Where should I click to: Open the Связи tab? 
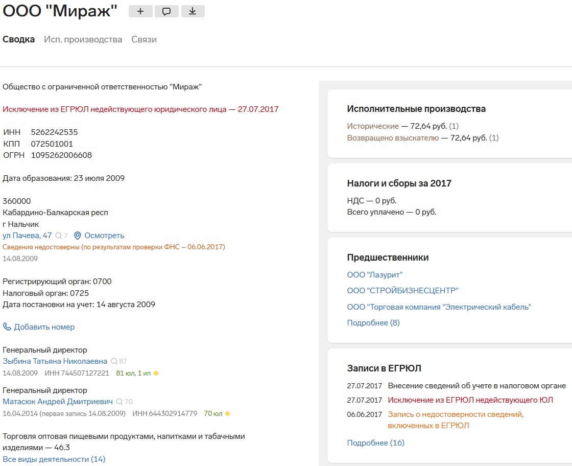click(144, 39)
